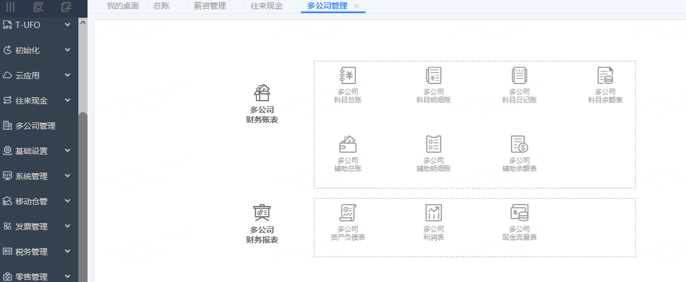Screen dimensions: 686x282
Task: Click the 多公司财务报表 heading text
Action: pyautogui.click(x=262, y=235)
